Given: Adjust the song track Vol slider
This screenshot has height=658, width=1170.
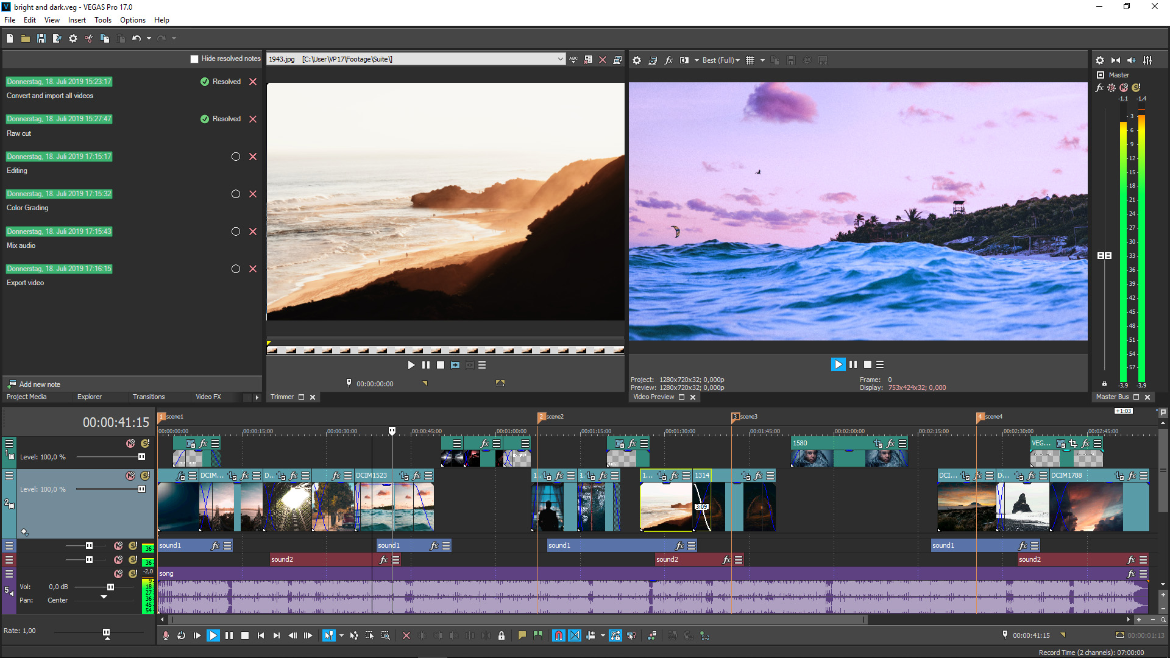Looking at the screenshot, I should coord(110,587).
